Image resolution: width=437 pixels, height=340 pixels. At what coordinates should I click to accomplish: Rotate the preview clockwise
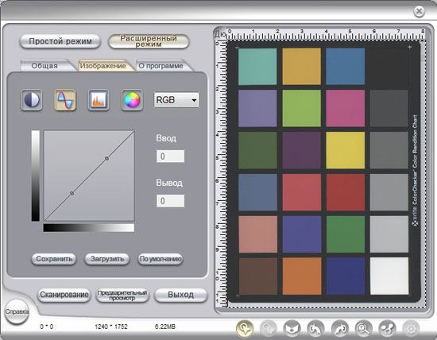pyautogui.click(x=340, y=329)
